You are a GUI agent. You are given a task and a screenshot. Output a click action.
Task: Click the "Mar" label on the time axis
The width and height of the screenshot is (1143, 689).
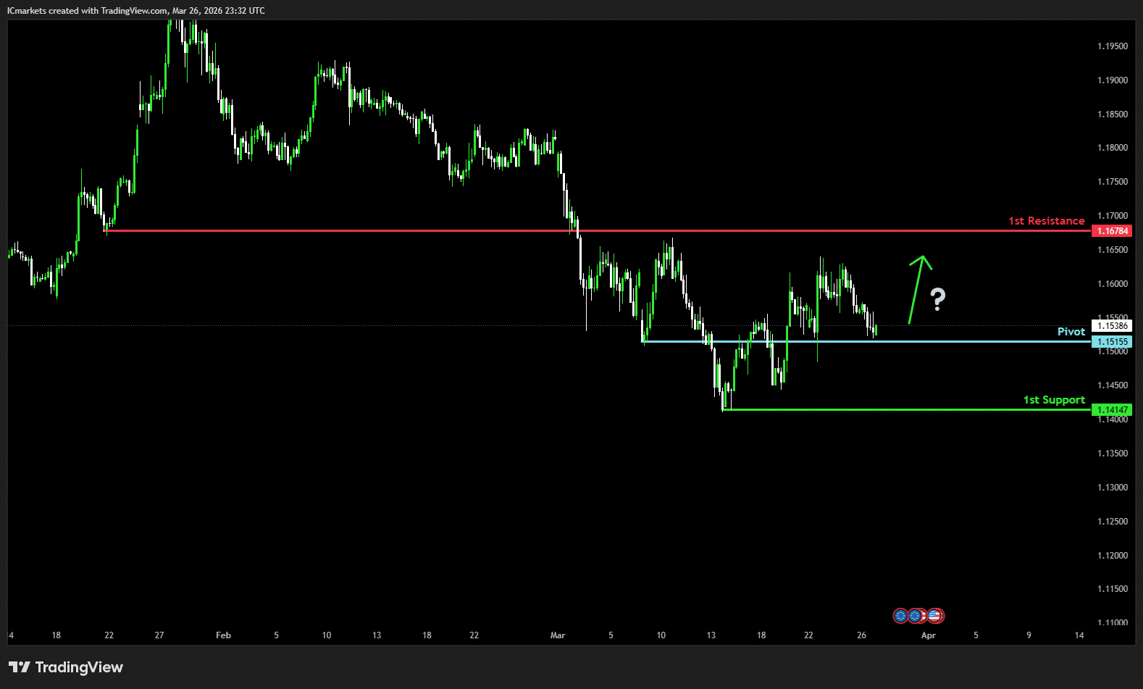tap(557, 635)
